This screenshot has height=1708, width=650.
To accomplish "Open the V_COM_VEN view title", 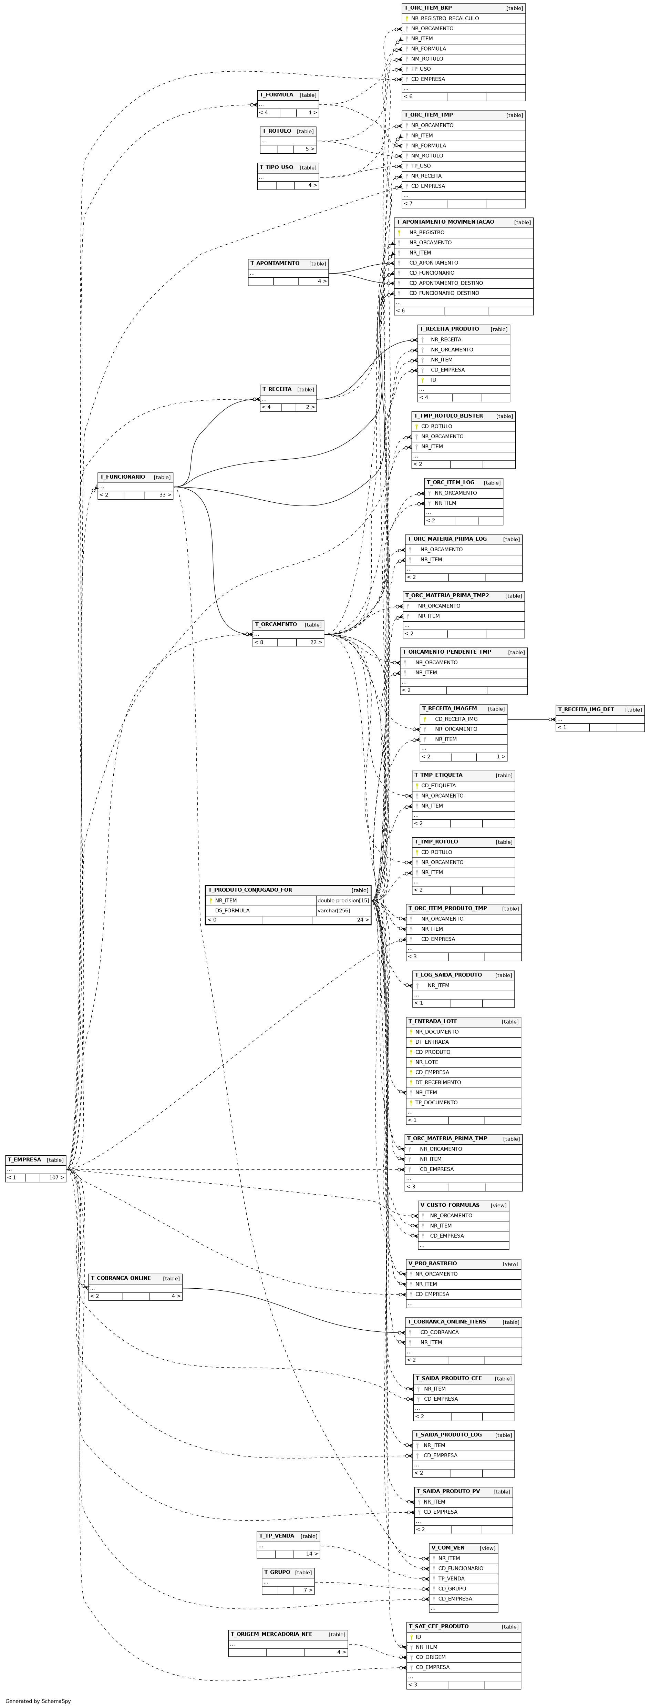I will 448,1547.
